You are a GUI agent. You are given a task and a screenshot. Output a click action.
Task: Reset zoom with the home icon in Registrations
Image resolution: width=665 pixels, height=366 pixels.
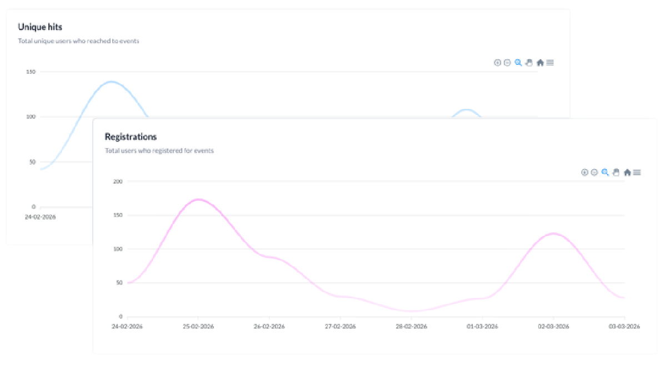627,172
